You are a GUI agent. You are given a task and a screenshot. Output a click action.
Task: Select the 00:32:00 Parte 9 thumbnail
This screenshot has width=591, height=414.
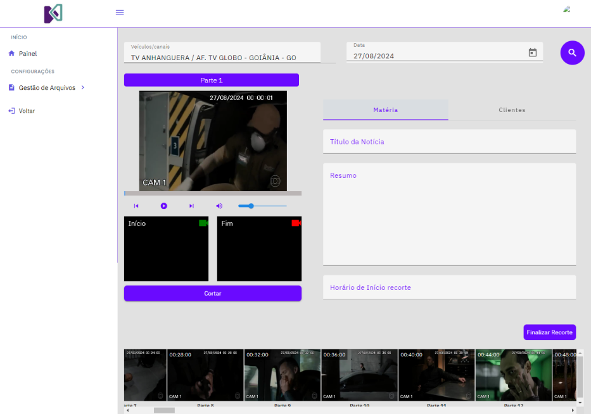pos(282,375)
